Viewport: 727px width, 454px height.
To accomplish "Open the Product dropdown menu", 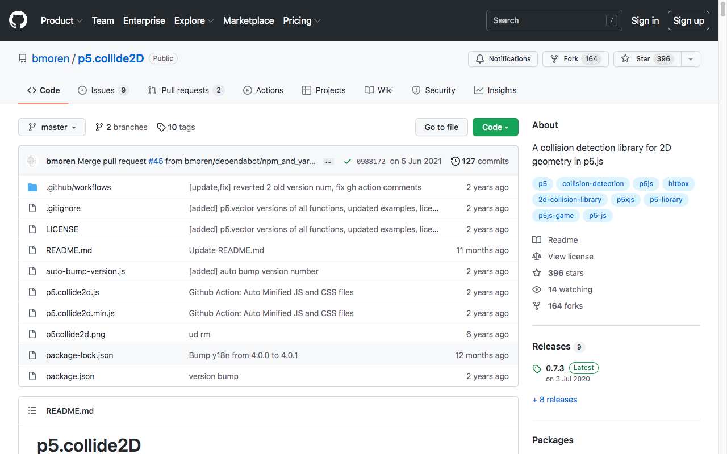I will [61, 20].
